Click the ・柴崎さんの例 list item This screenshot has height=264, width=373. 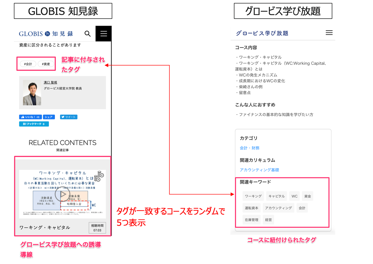[x=249, y=87]
